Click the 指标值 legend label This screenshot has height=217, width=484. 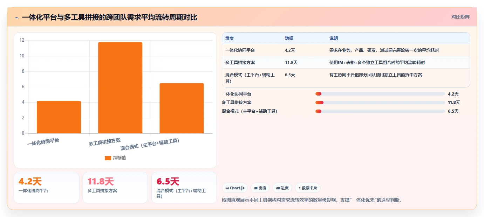(120, 158)
